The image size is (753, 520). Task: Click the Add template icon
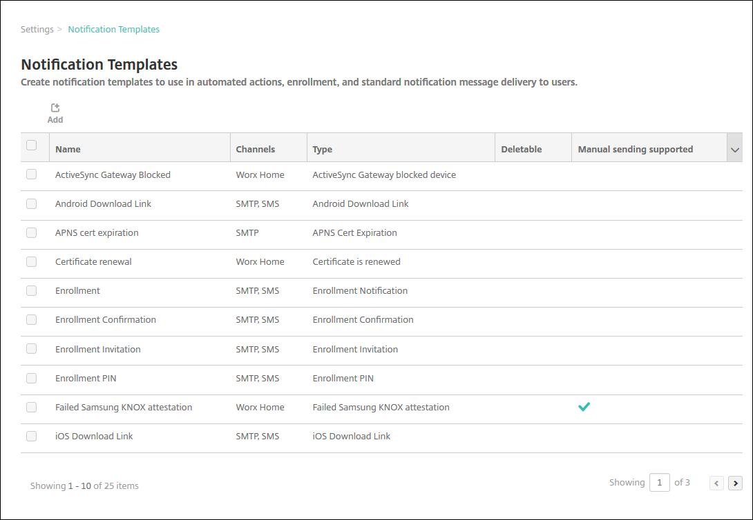pos(55,108)
